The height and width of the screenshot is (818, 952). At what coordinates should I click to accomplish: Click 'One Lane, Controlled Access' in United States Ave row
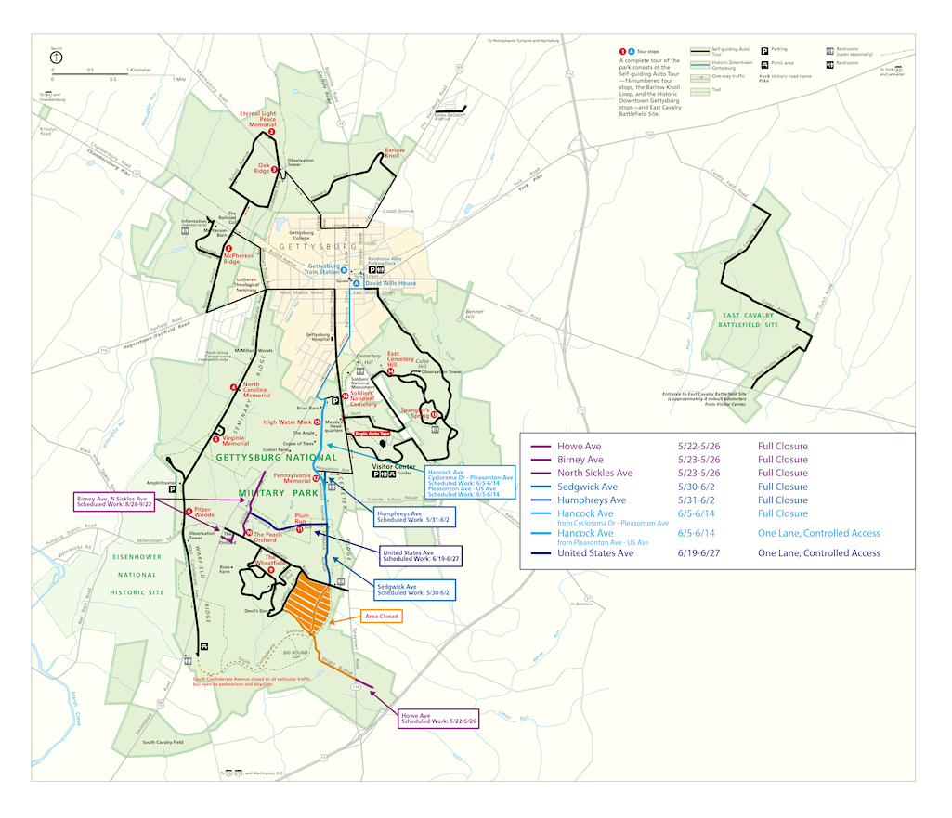click(818, 552)
